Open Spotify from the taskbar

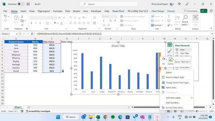(x=113, y=117)
